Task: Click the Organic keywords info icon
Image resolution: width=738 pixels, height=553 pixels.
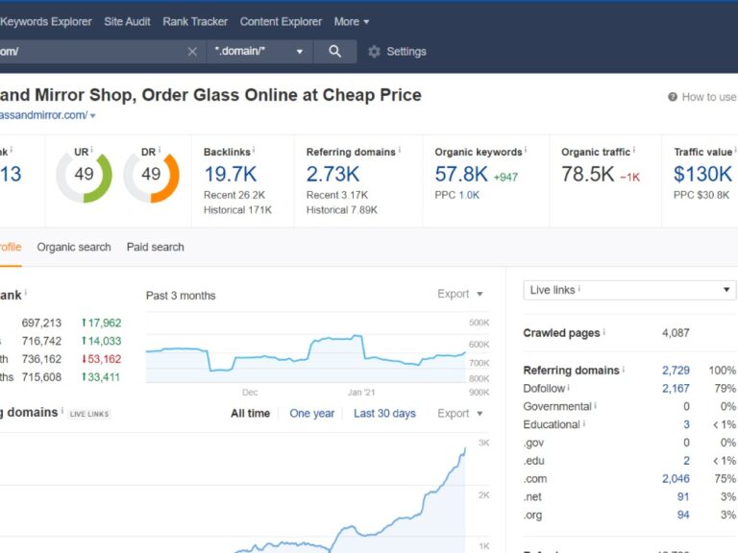Action: [x=526, y=150]
